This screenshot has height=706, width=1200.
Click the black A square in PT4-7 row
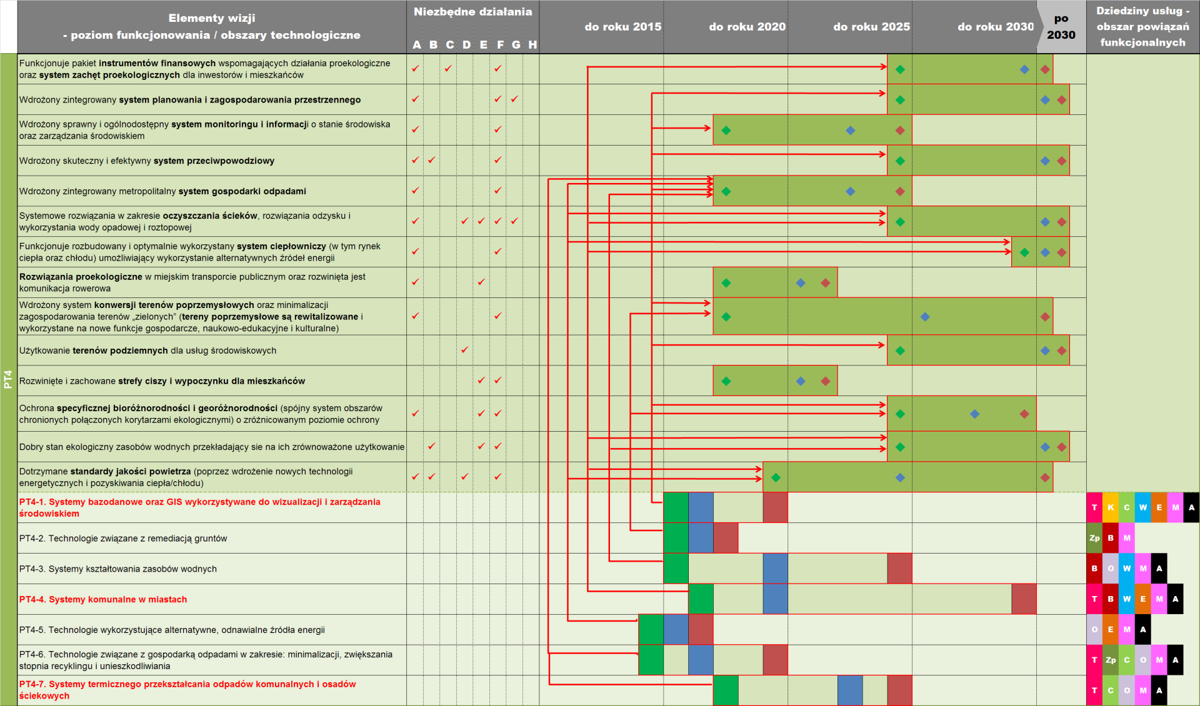click(x=1159, y=690)
